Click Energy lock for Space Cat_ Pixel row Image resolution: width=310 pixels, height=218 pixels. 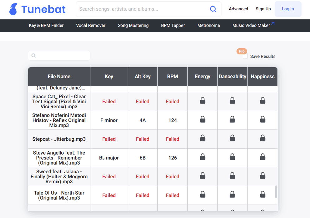click(x=203, y=101)
